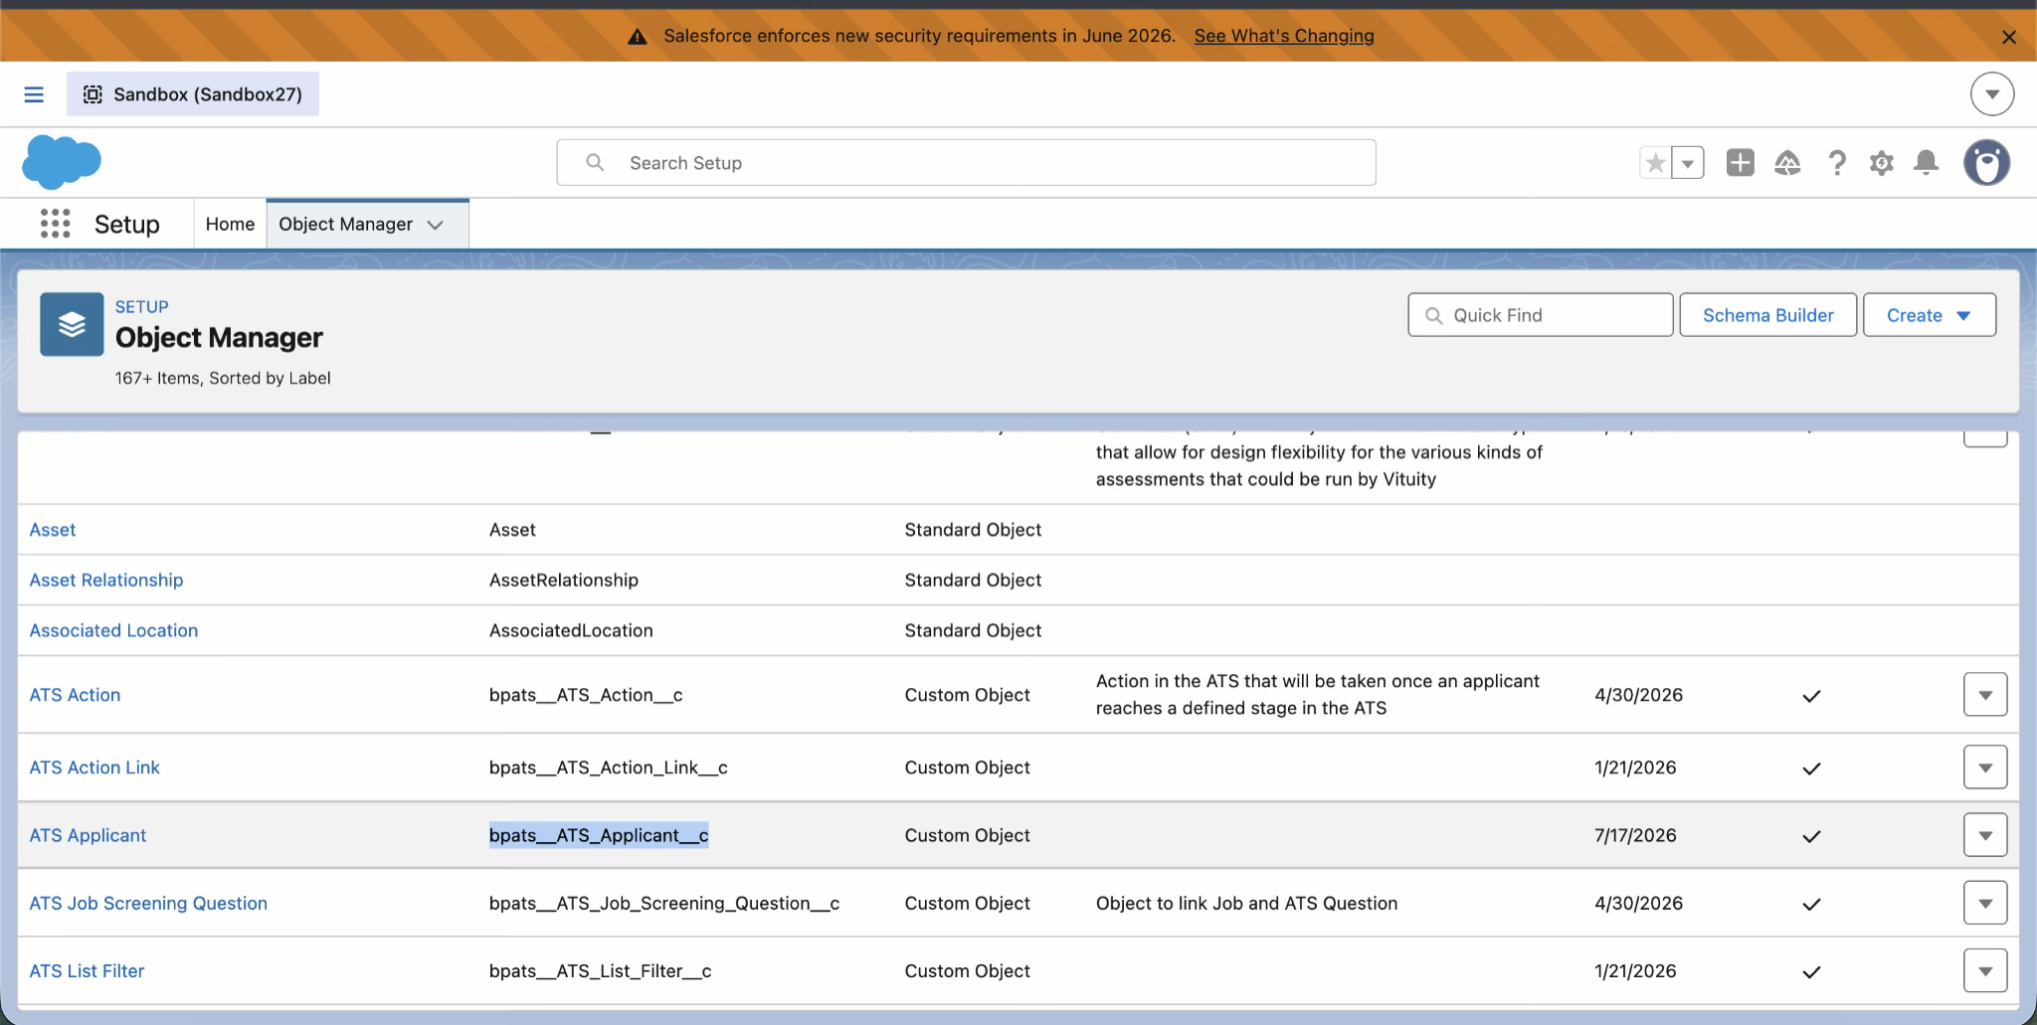Open the help question mark icon
Screen dimensions: 2037x1025
pyautogui.click(x=1837, y=163)
